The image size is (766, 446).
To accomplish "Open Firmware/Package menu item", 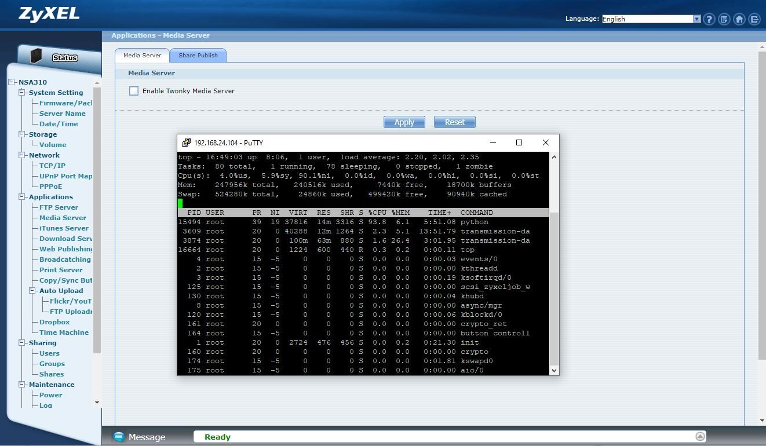I will (x=65, y=103).
